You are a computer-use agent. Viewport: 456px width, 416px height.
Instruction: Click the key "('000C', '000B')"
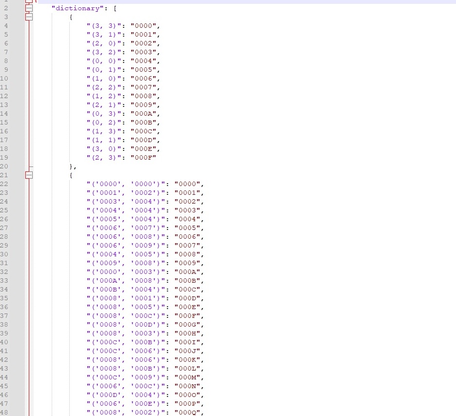click(126, 342)
